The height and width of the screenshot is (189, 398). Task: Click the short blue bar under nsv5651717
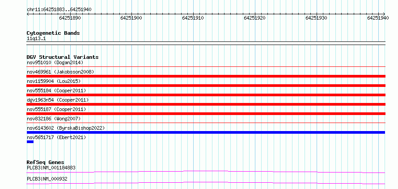coord(30,142)
